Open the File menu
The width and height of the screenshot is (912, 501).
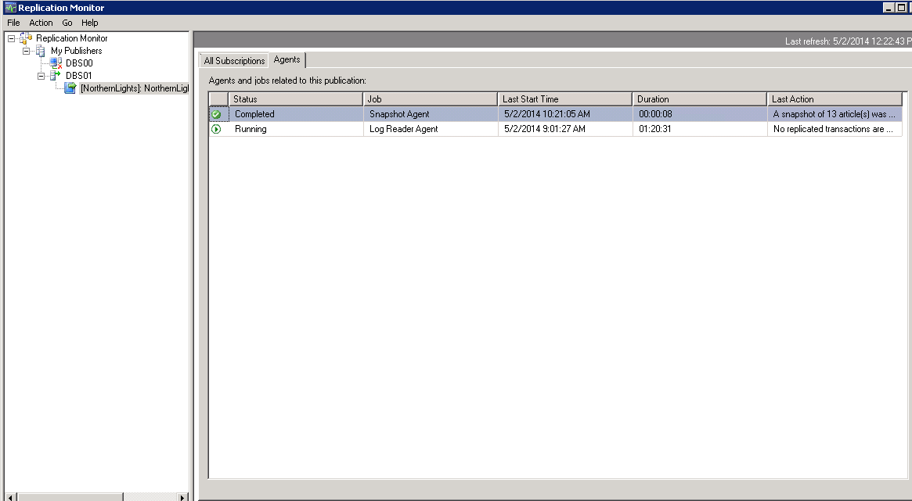click(13, 23)
